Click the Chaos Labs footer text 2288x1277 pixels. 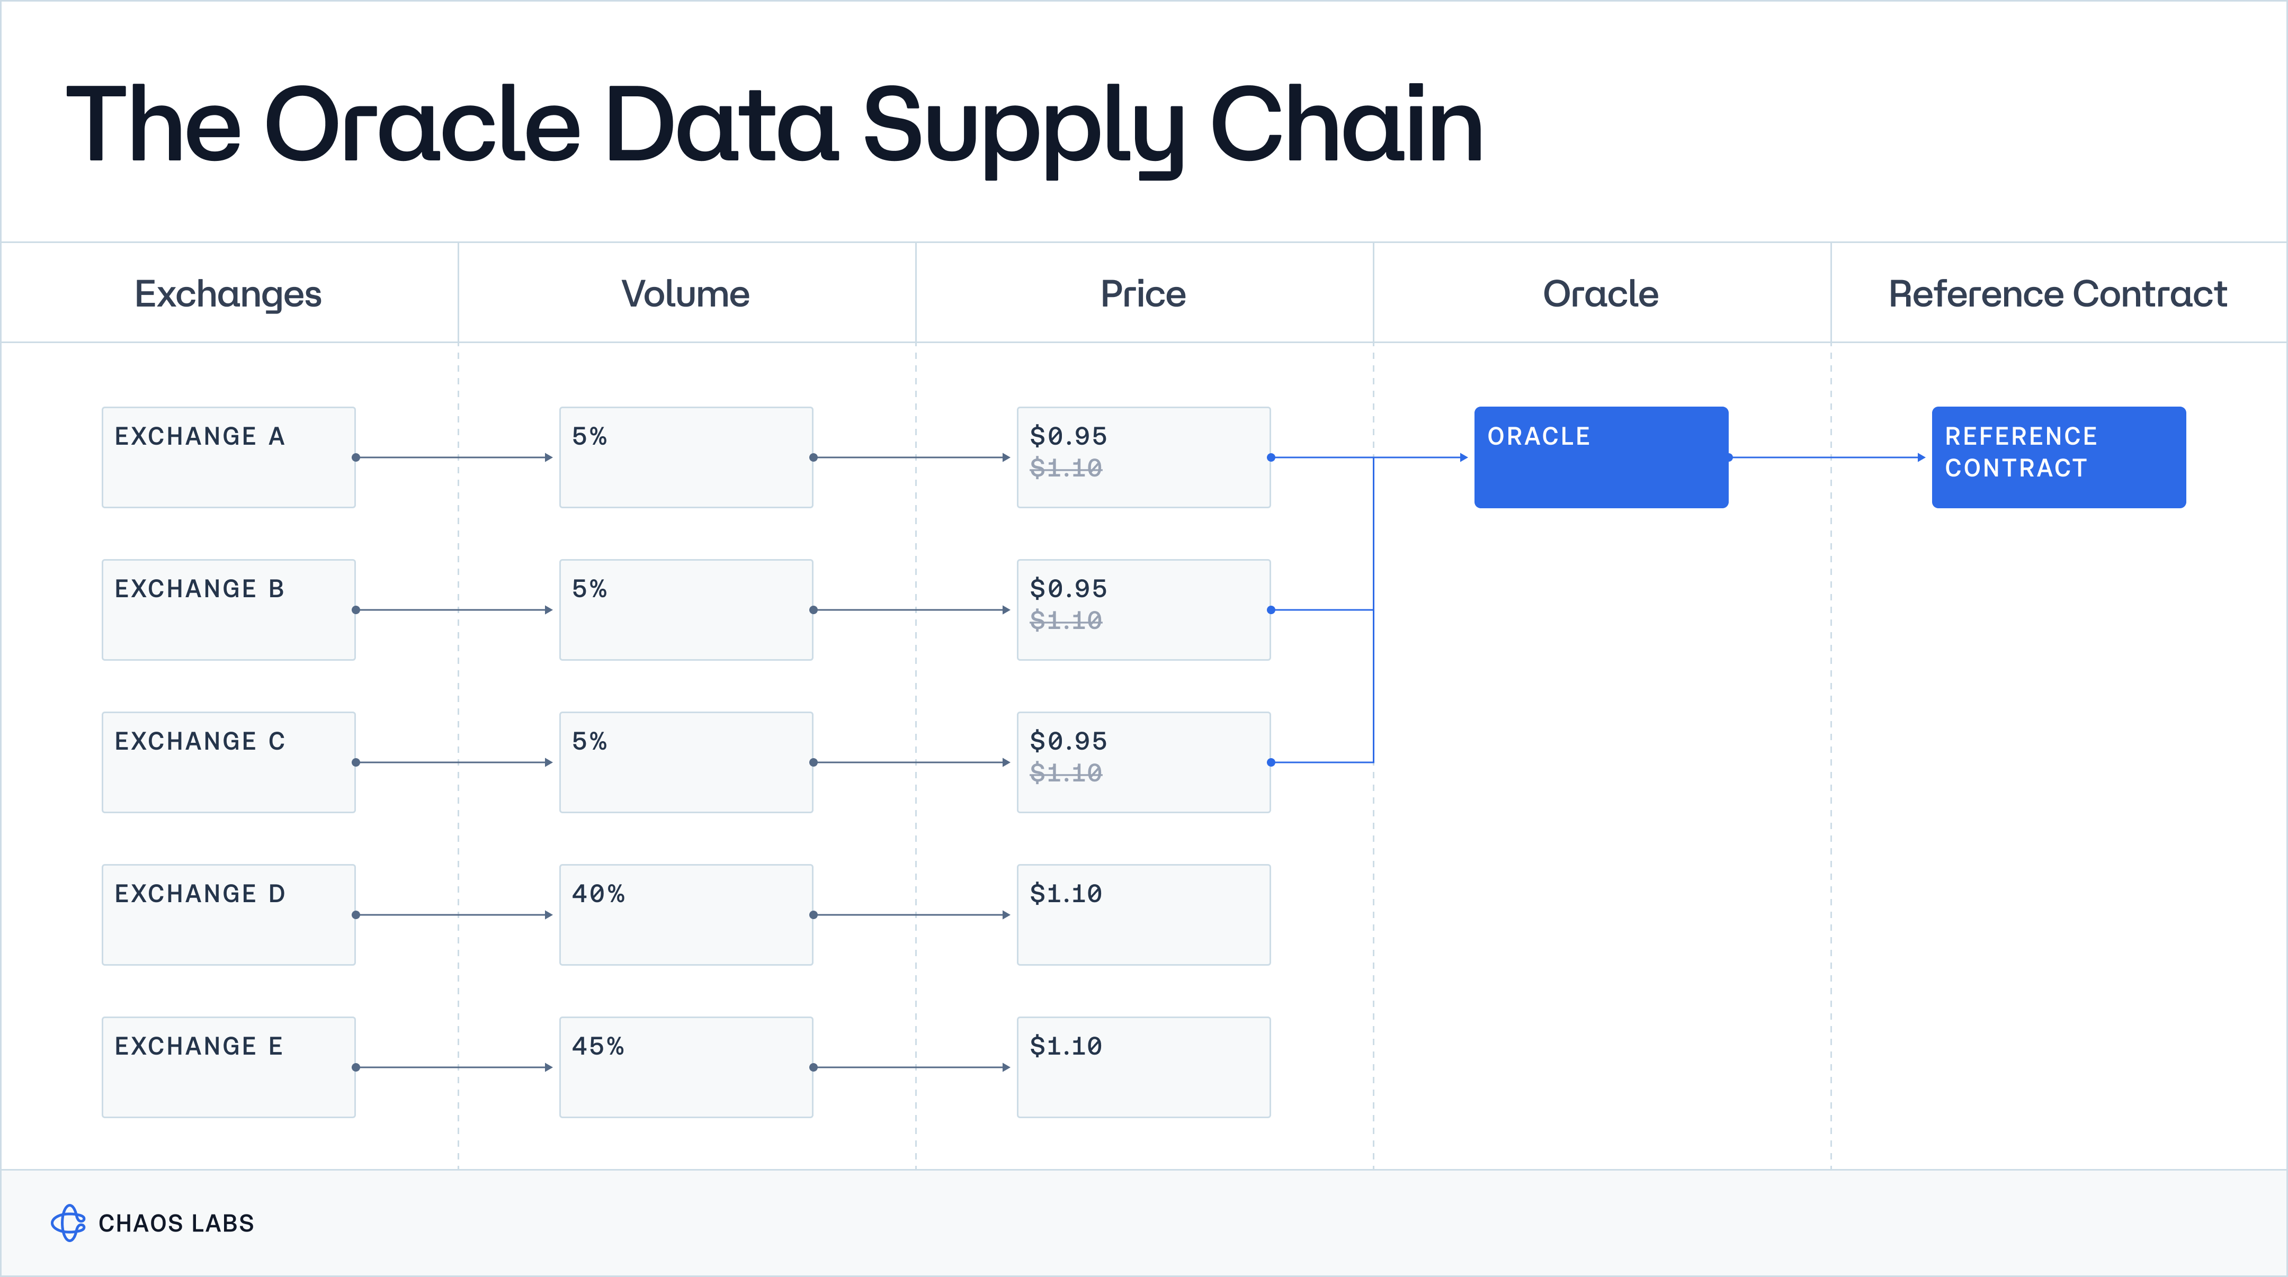(176, 1224)
